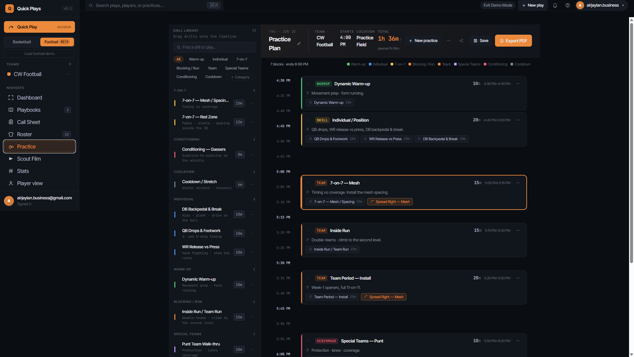Focus the Find a drill or play field
Viewport: 634px width, 357px height.
215,47
